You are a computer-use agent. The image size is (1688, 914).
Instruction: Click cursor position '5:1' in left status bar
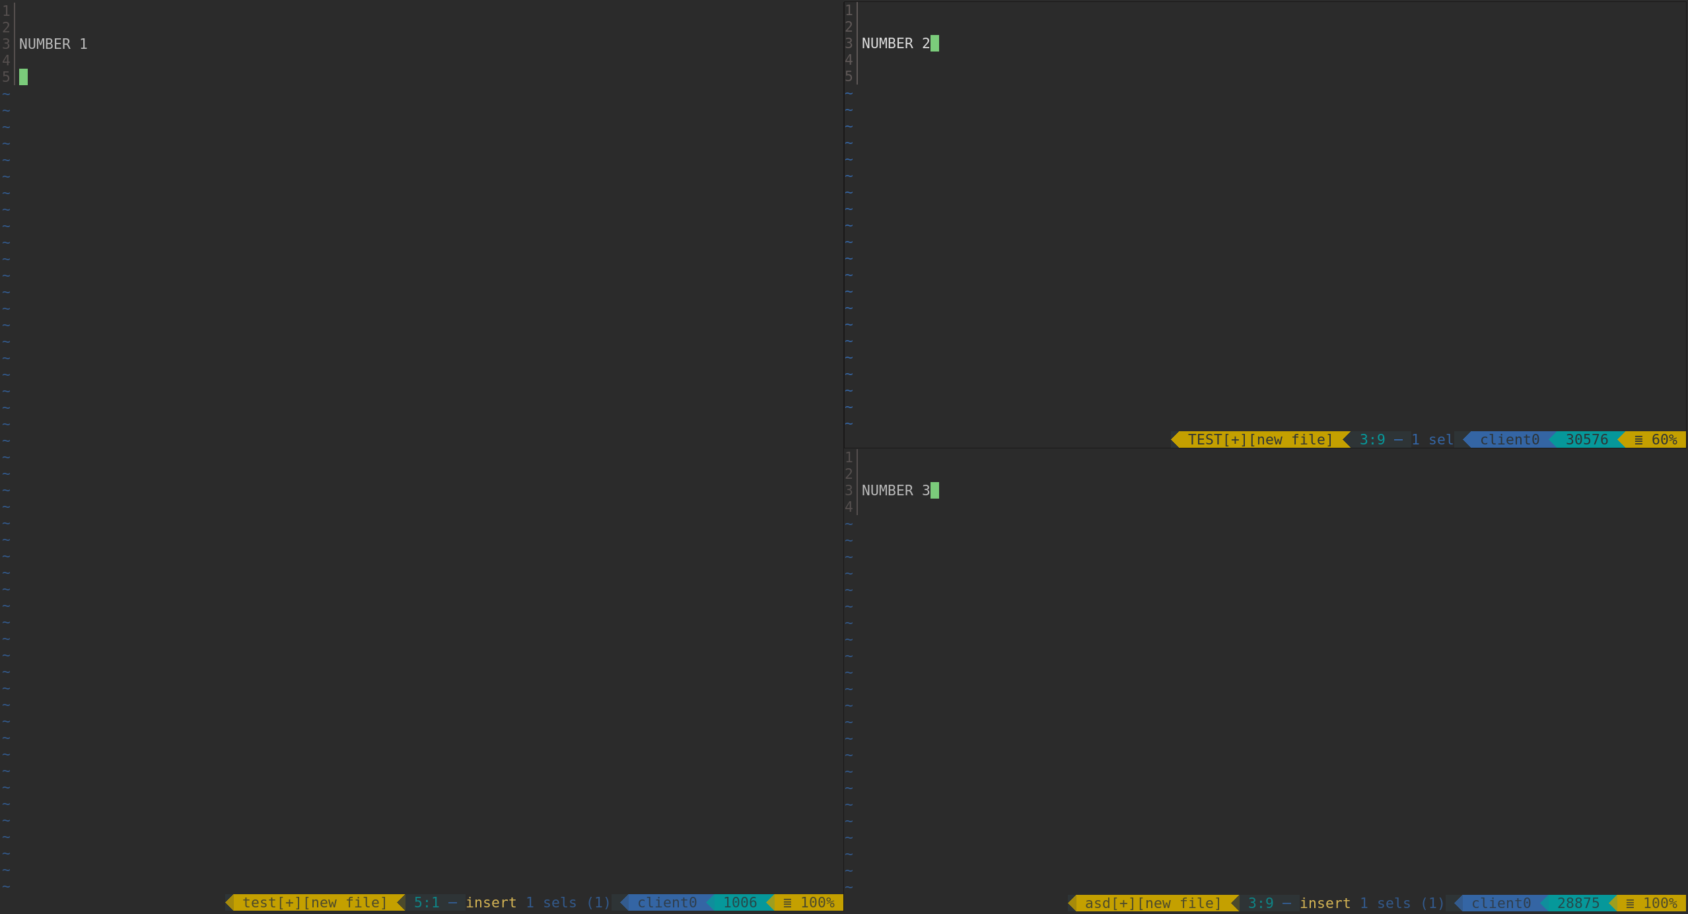pyautogui.click(x=427, y=902)
